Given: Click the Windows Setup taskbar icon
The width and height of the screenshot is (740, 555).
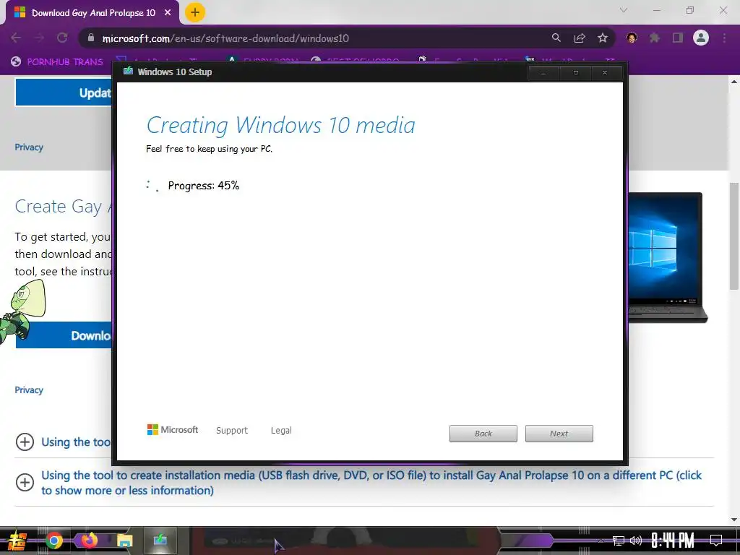Looking at the screenshot, I should click(x=160, y=541).
